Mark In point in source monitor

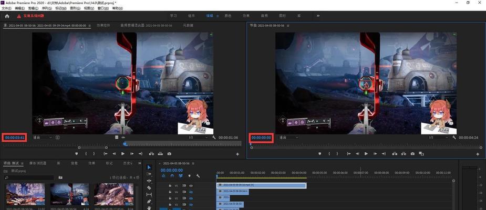pyautogui.click(x=86, y=154)
